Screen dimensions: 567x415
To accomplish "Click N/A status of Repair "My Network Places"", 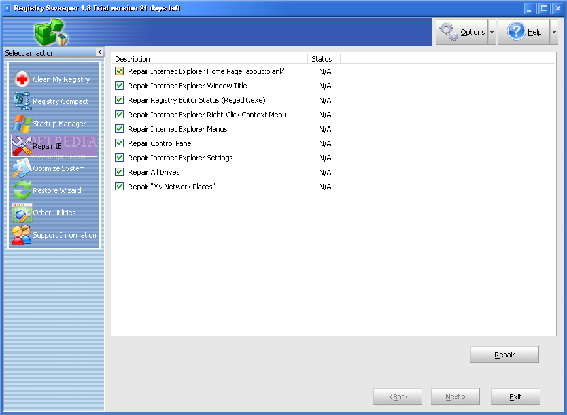I will click(x=325, y=187).
